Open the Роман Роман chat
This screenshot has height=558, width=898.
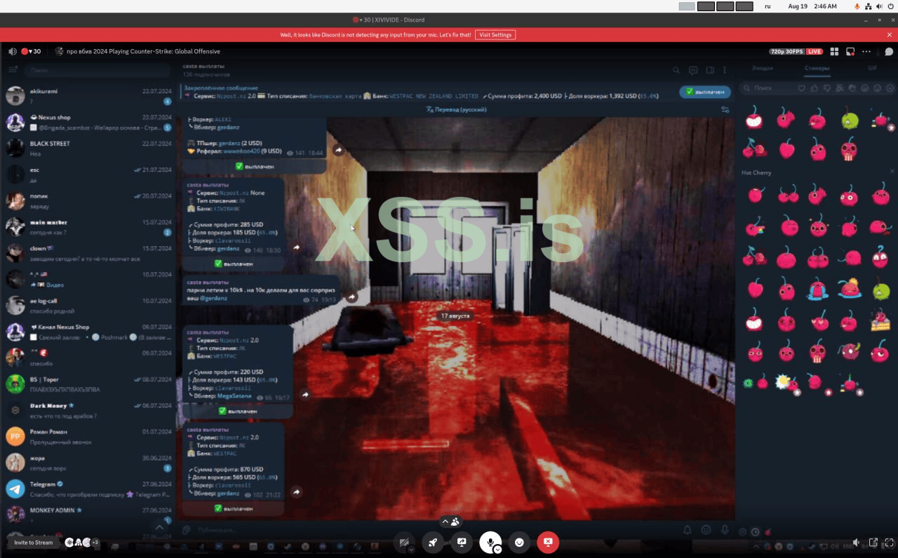(88, 437)
